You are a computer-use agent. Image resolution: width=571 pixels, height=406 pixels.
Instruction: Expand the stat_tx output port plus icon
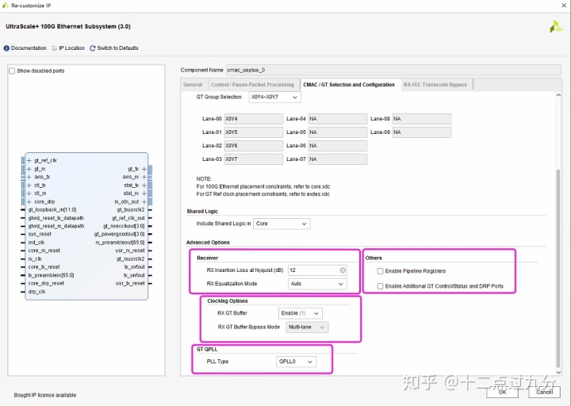tap(144, 186)
